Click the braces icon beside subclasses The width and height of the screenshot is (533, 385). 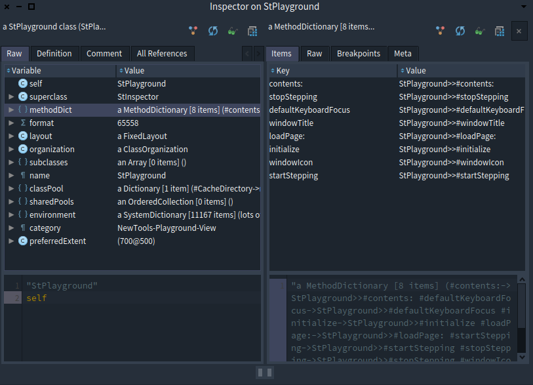tap(23, 162)
